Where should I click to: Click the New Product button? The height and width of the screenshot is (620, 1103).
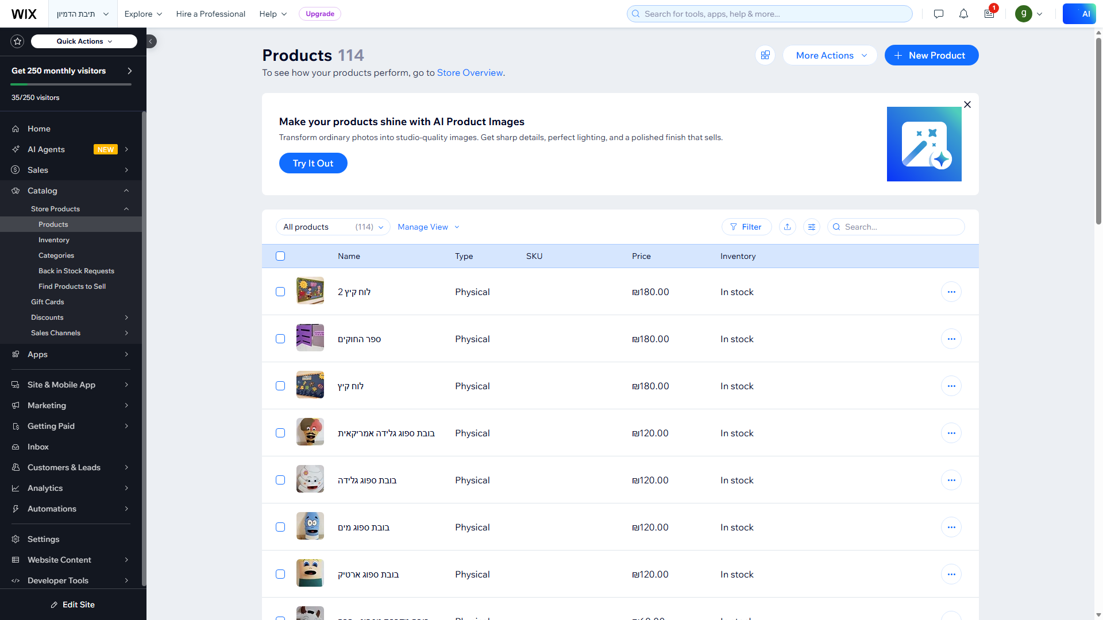point(931,55)
